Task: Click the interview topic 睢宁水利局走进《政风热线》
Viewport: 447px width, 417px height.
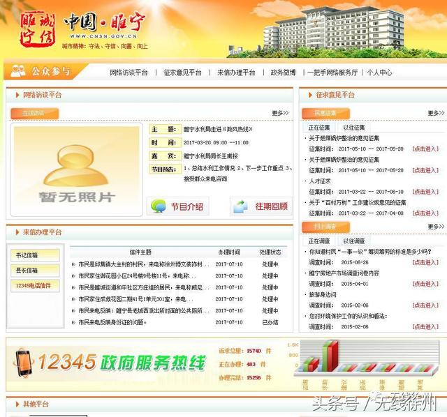Action: coord(218,129)
